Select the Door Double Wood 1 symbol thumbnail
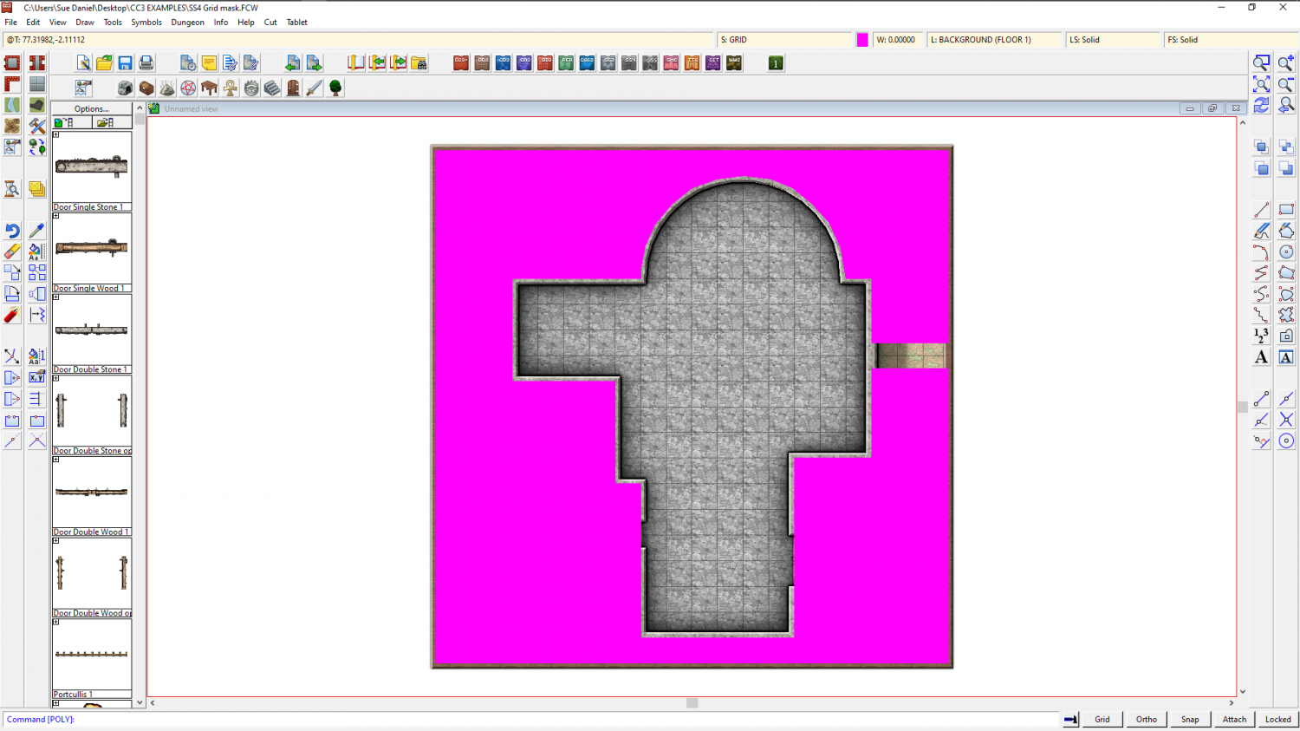 [x=92, y=492]
